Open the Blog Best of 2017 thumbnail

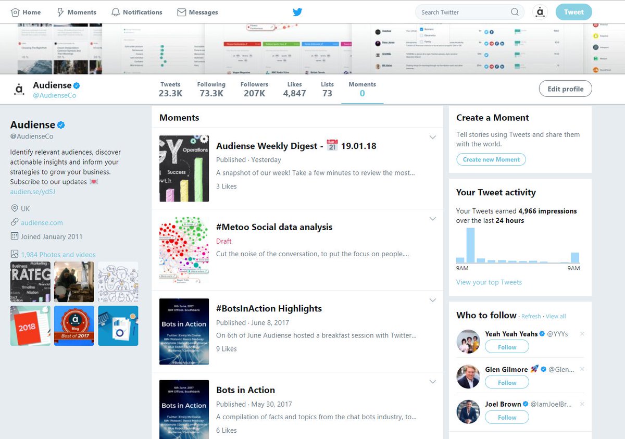(74, 325)
